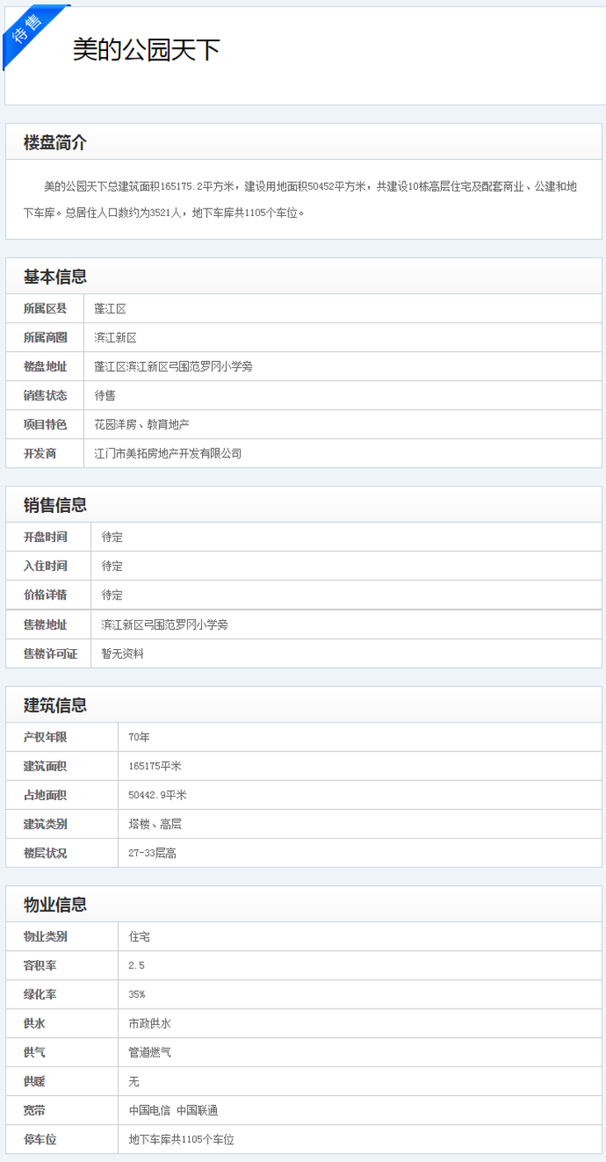Screen dimensions: 606x1162
Task: Click developer name 江门市美拓房地产开发有限公司
Action: (x=168, y=454)
